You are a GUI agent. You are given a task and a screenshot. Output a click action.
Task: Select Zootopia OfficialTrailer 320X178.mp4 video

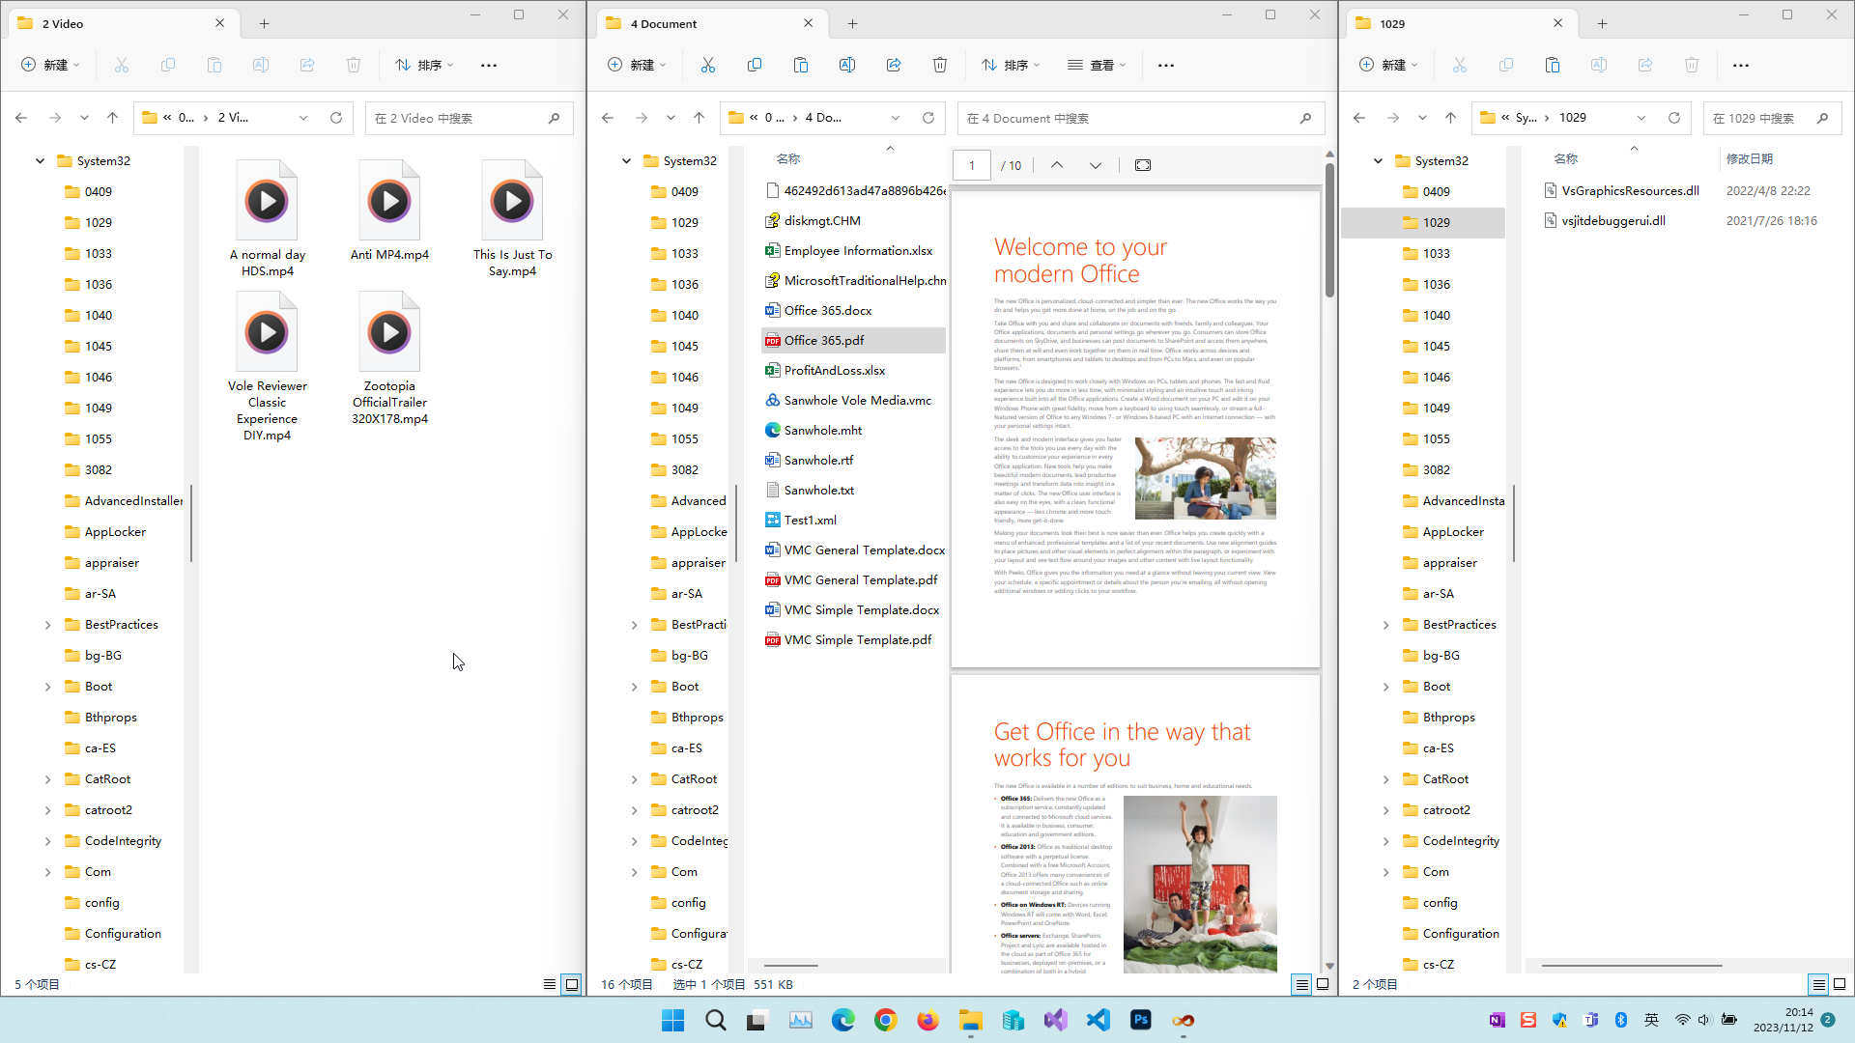click(389, 359)
